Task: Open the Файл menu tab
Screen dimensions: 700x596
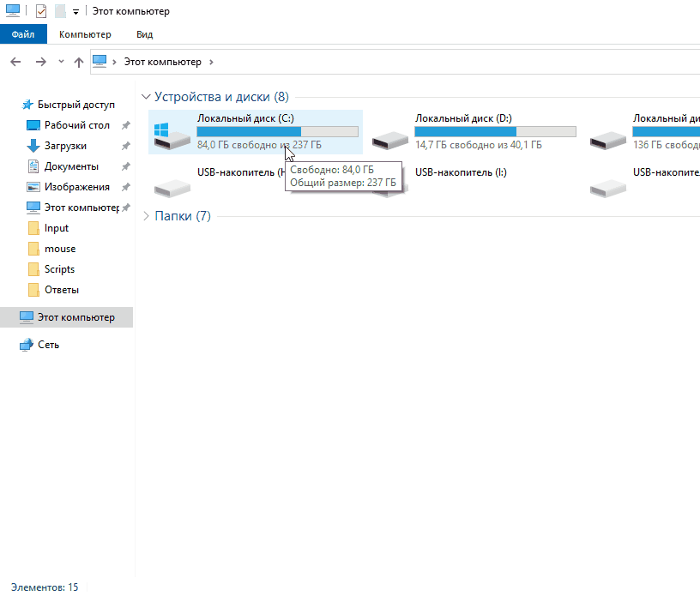Action: 23,34
